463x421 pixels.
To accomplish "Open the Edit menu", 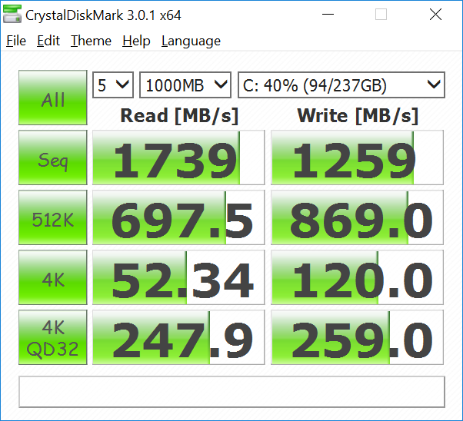I will click(48, 41).
